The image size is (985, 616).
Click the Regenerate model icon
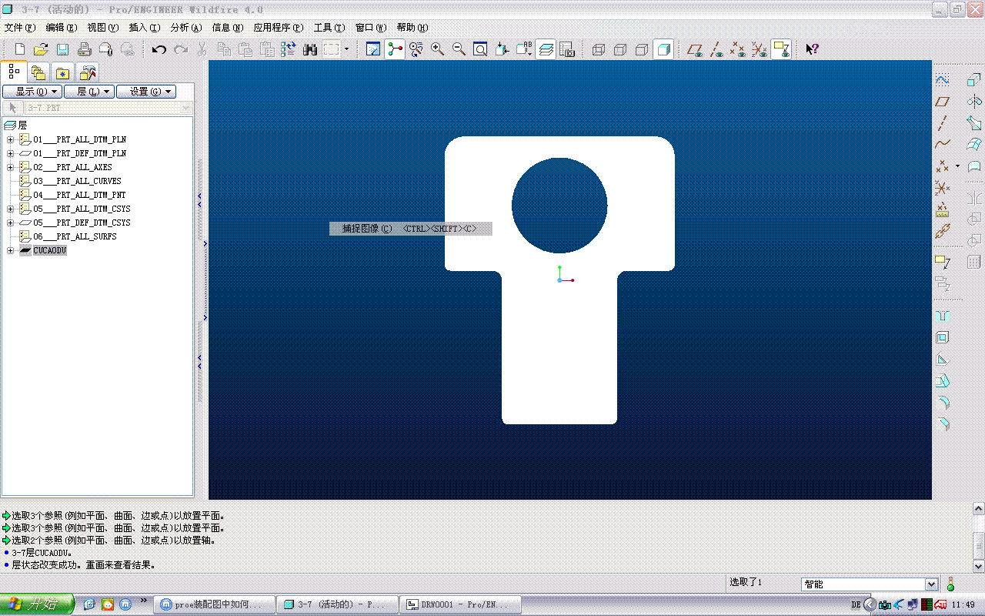click(x=288, y=49)
